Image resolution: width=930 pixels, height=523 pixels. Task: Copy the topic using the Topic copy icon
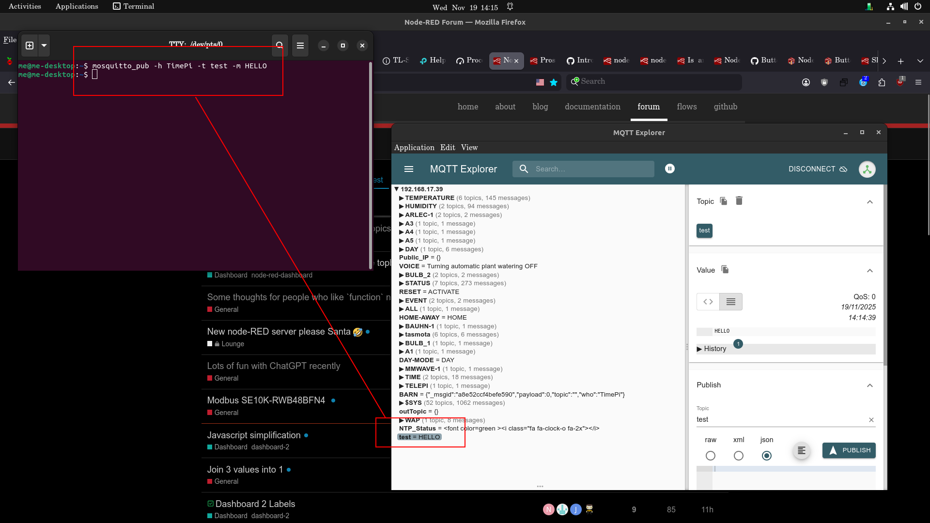(723, 201)
